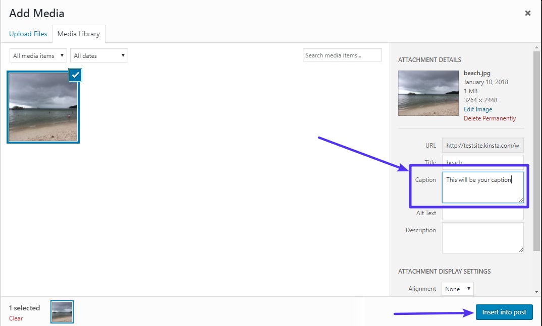The width and height of the screenshot is (542, 326).
Task: Open the All media items filter dropdown
Action: point(37,55)
